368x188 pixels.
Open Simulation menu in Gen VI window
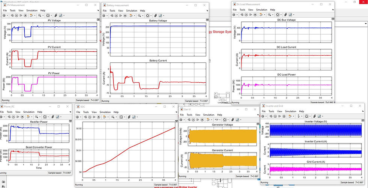tap(209, 115)
